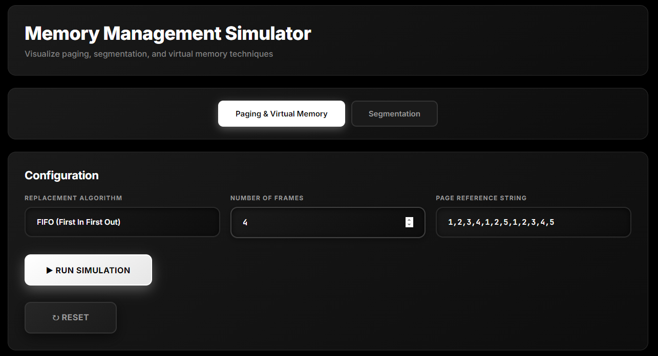Viewport: 658px width, 356px height.
Task: Open the Replacement Algorithm dropdown
Action: [x=122, y=222]
